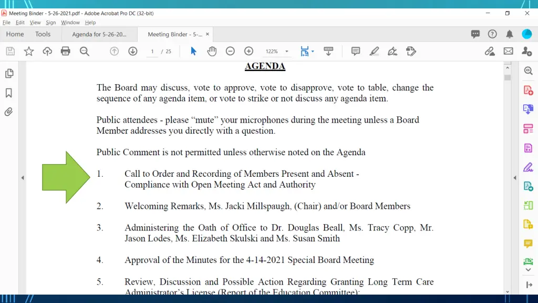Expand the zoom level dropdown
This screenshot has height=303, width=538.
coord(287,52)
